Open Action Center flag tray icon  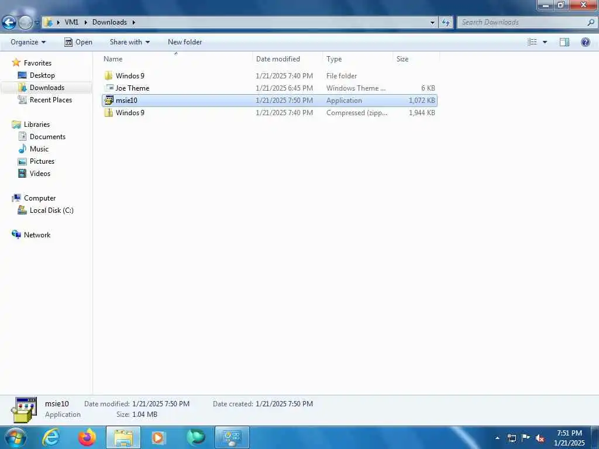pos(526,437)
